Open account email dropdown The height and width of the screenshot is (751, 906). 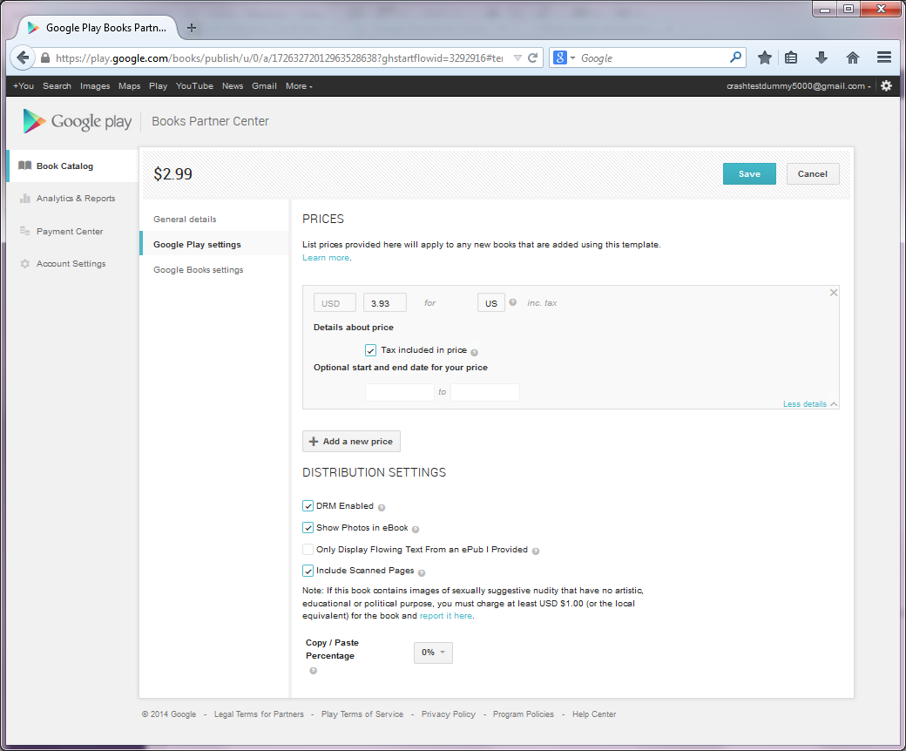[x=799, y=86]
